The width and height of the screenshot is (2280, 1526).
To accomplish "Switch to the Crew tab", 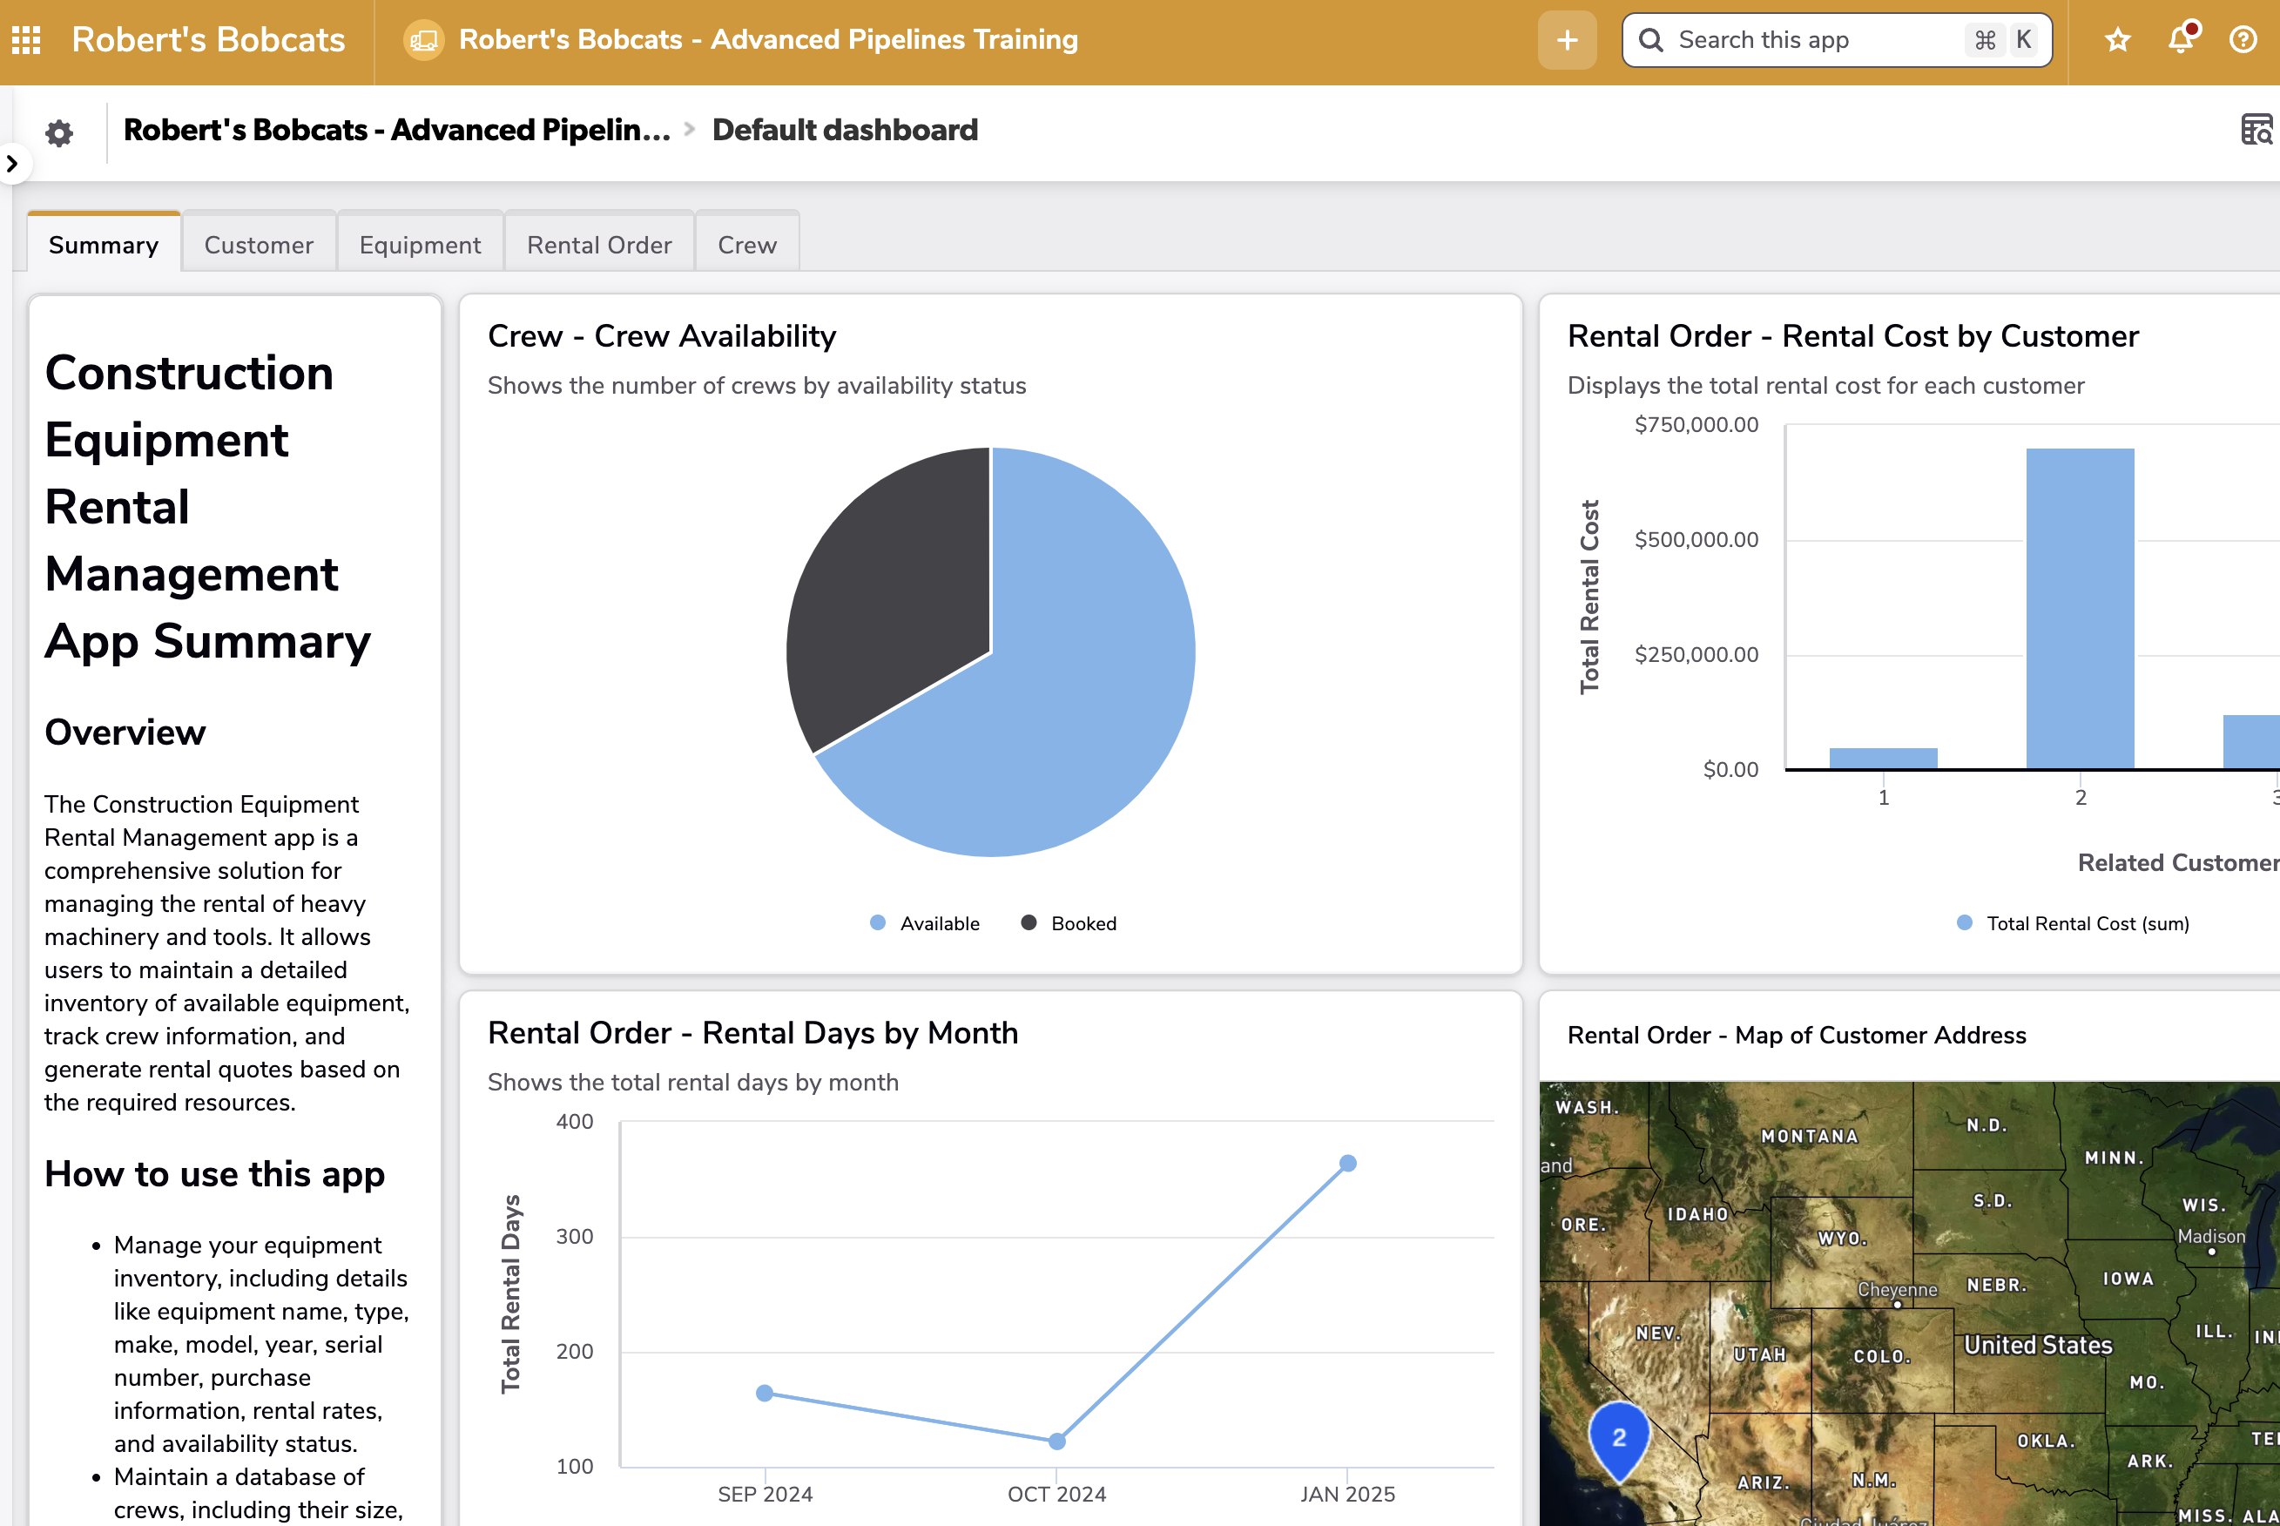I will 747,243.
